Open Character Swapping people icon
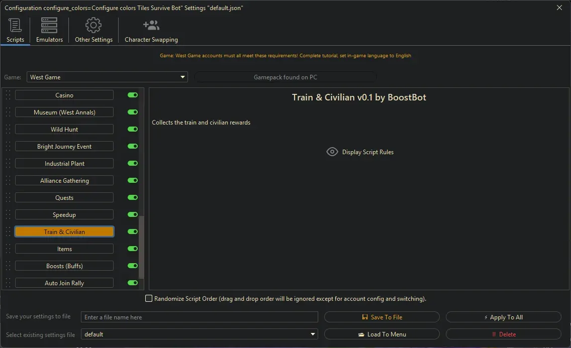 [151, 26]
